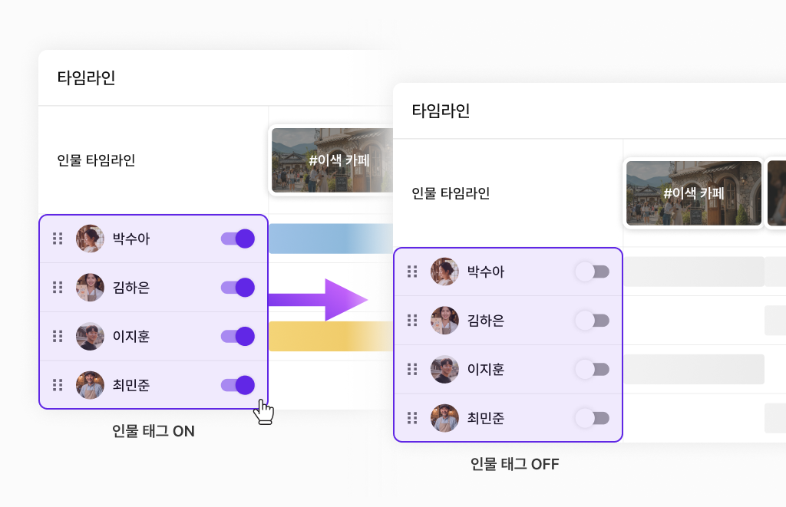Click drag handle beside 박수아 in OFF panel
The height and width of the screenshot is (507, 786).
(x=412, y=272)
